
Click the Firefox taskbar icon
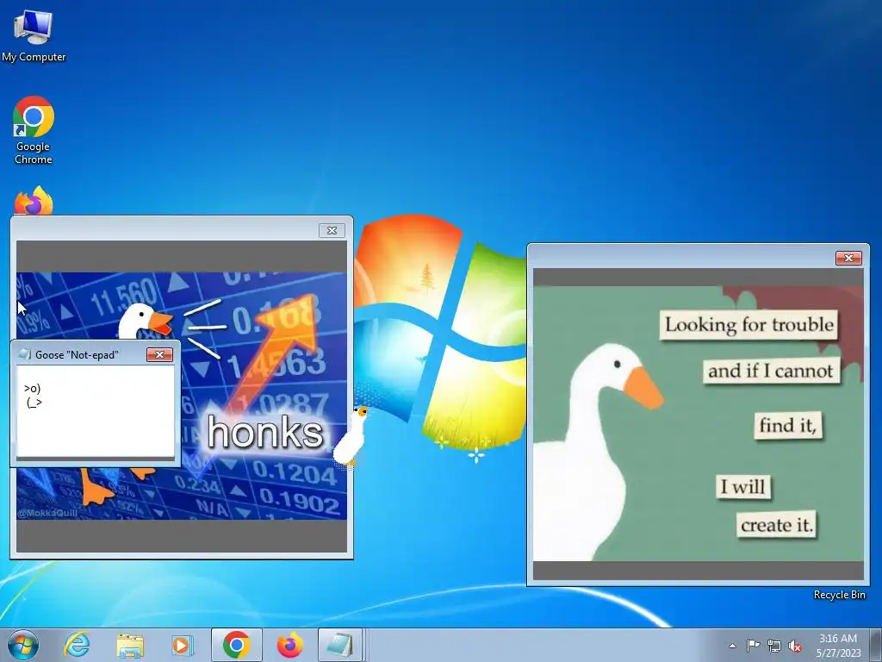[289, 645]
